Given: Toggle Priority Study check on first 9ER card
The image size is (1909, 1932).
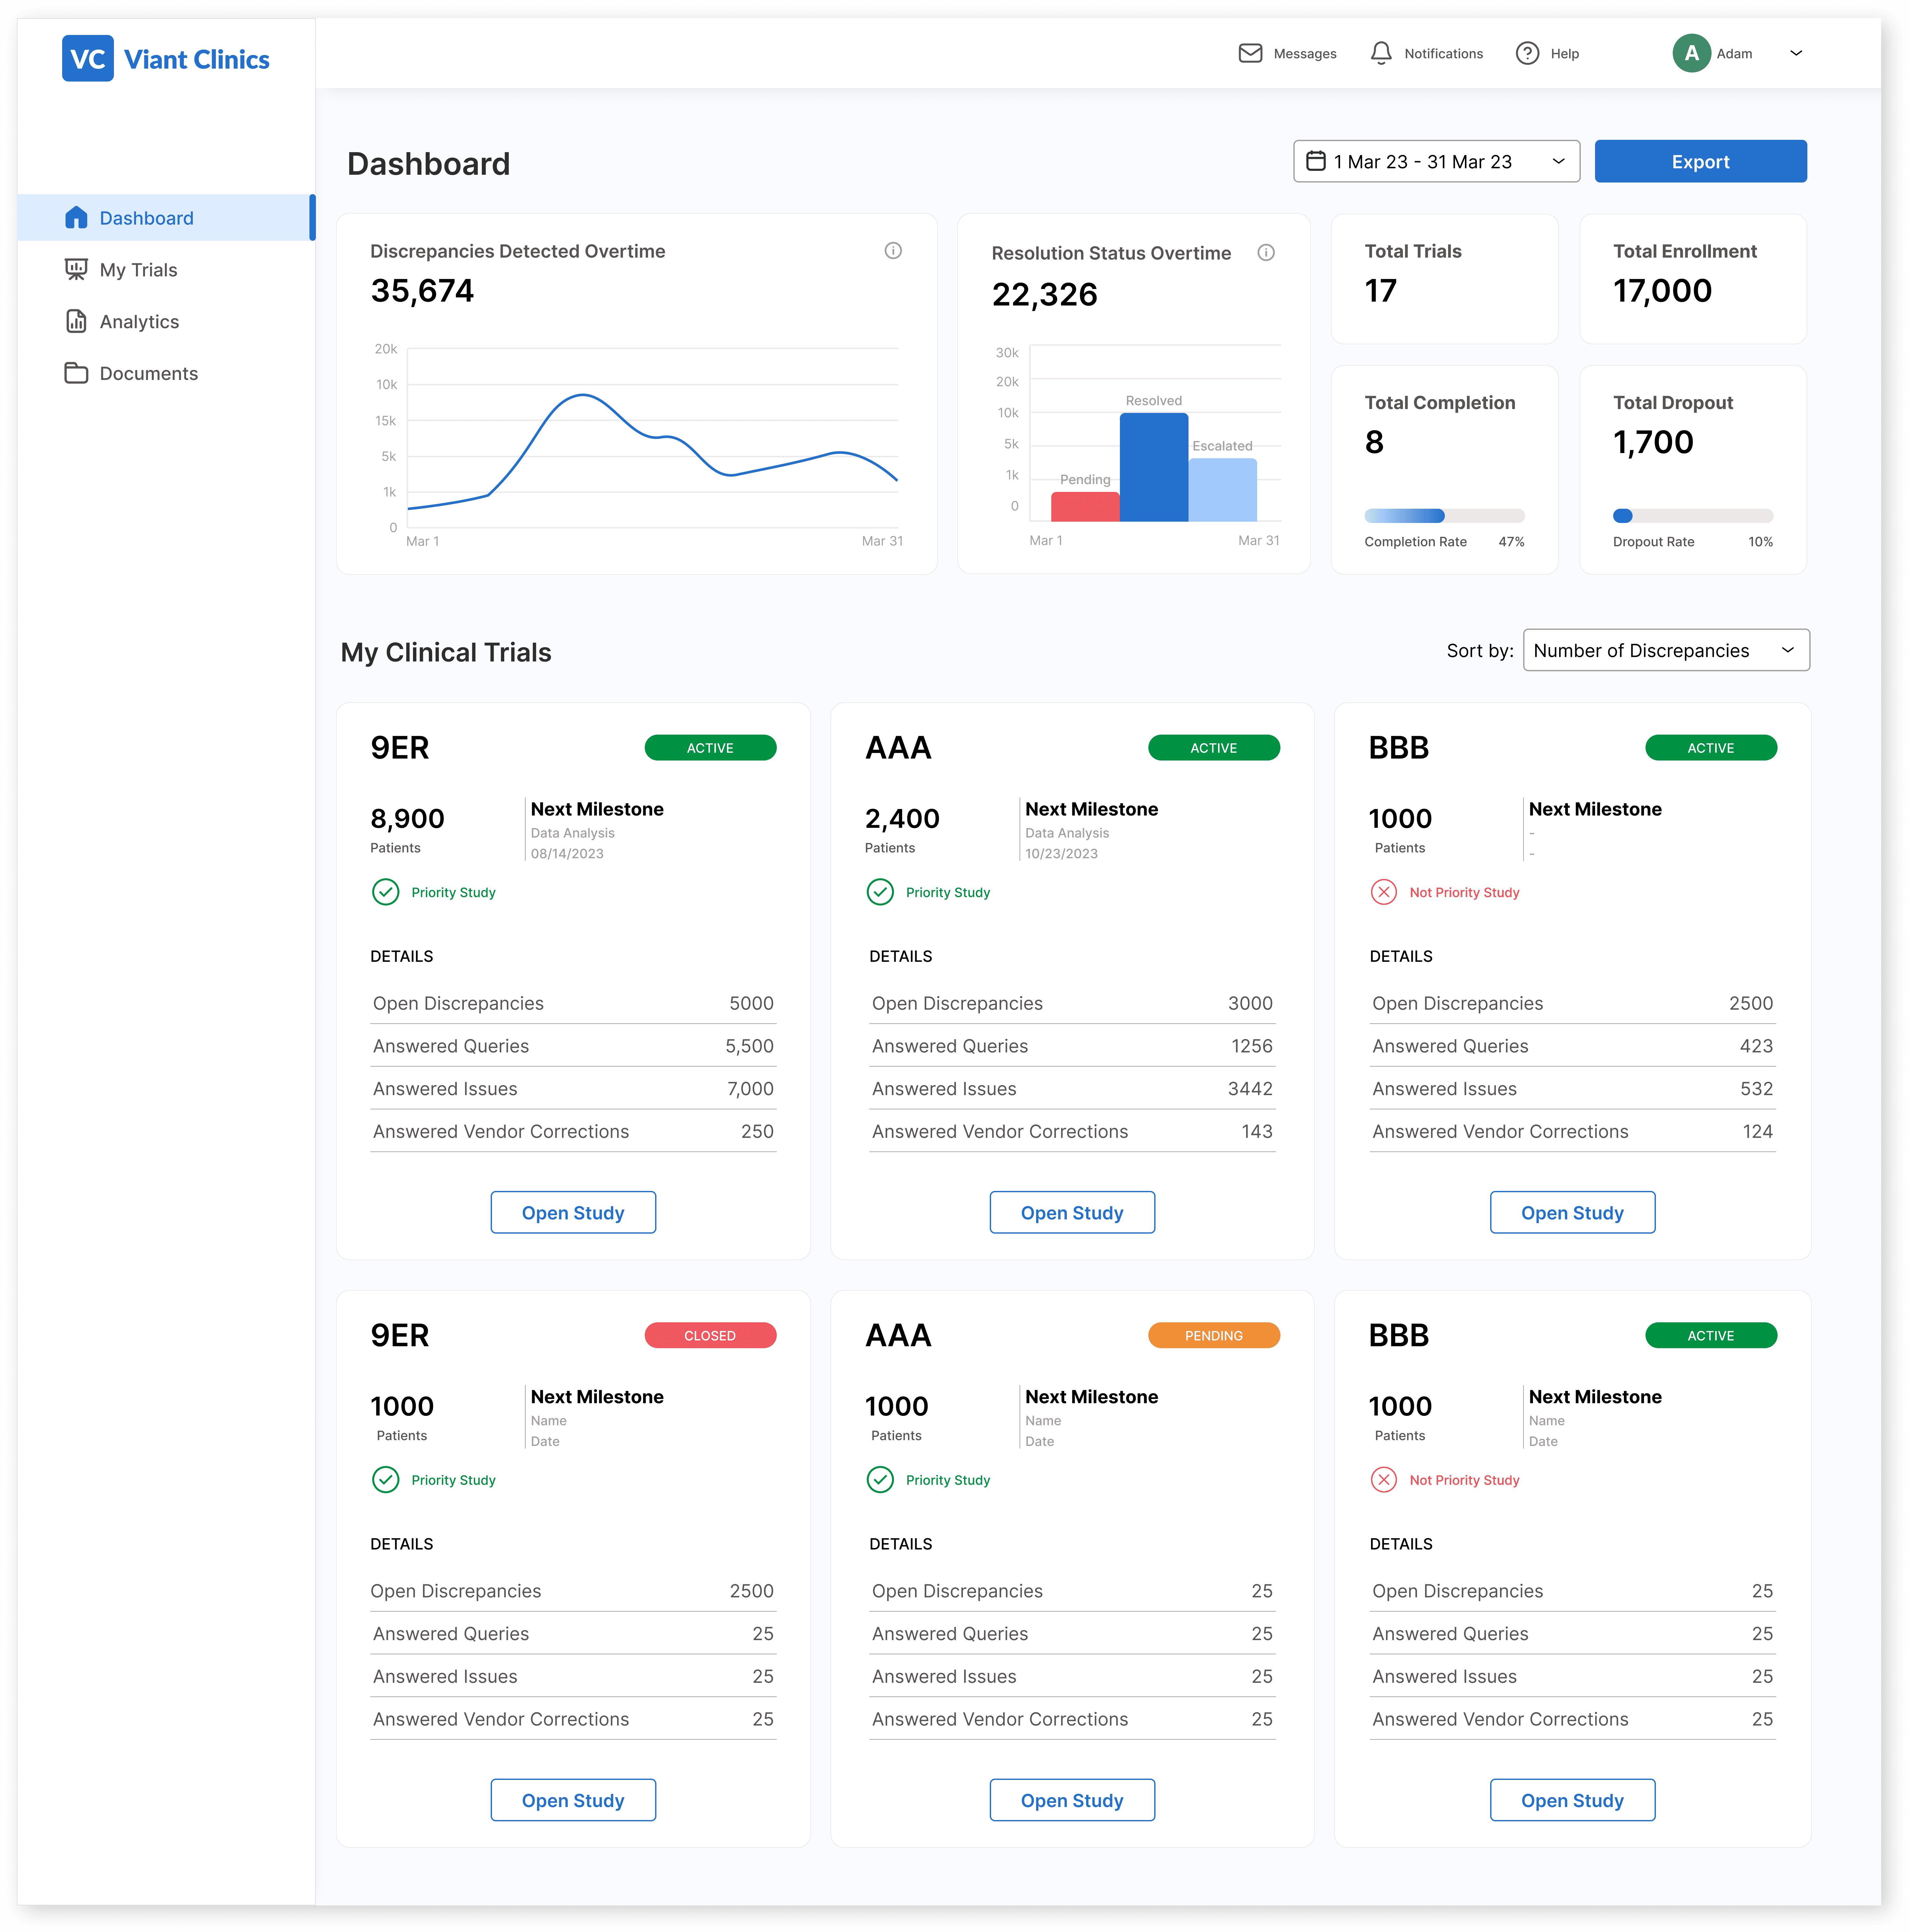Looking at the screenshot, I should [385, 892].
